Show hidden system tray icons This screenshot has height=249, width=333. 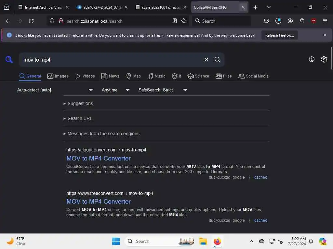[x=251, y=241]
